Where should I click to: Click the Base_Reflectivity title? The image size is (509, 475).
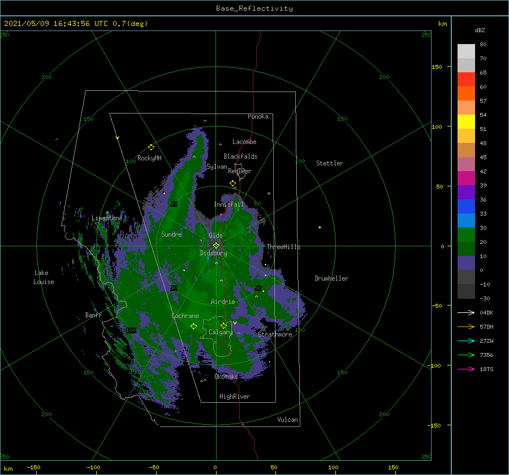click(255, 8)
